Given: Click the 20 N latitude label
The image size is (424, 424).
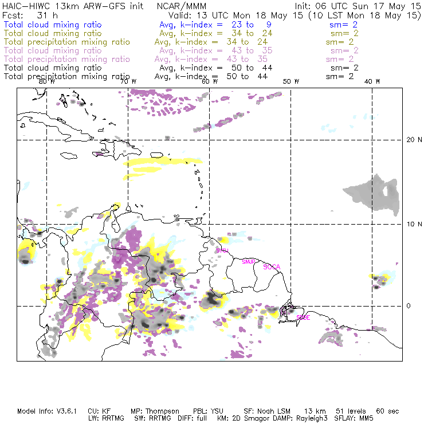Looking at the screenshot, I should click(414, 140).
